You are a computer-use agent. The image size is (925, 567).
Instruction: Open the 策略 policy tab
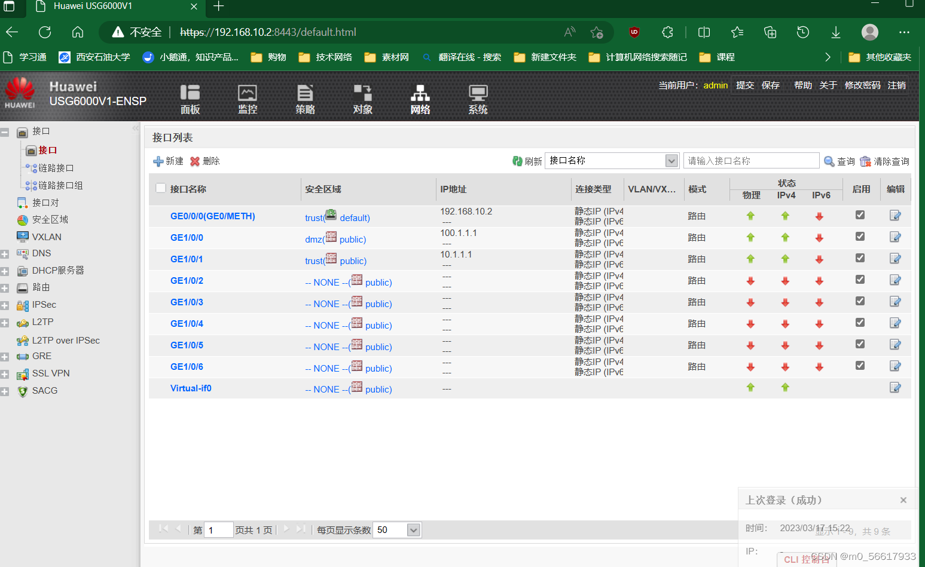305,100
